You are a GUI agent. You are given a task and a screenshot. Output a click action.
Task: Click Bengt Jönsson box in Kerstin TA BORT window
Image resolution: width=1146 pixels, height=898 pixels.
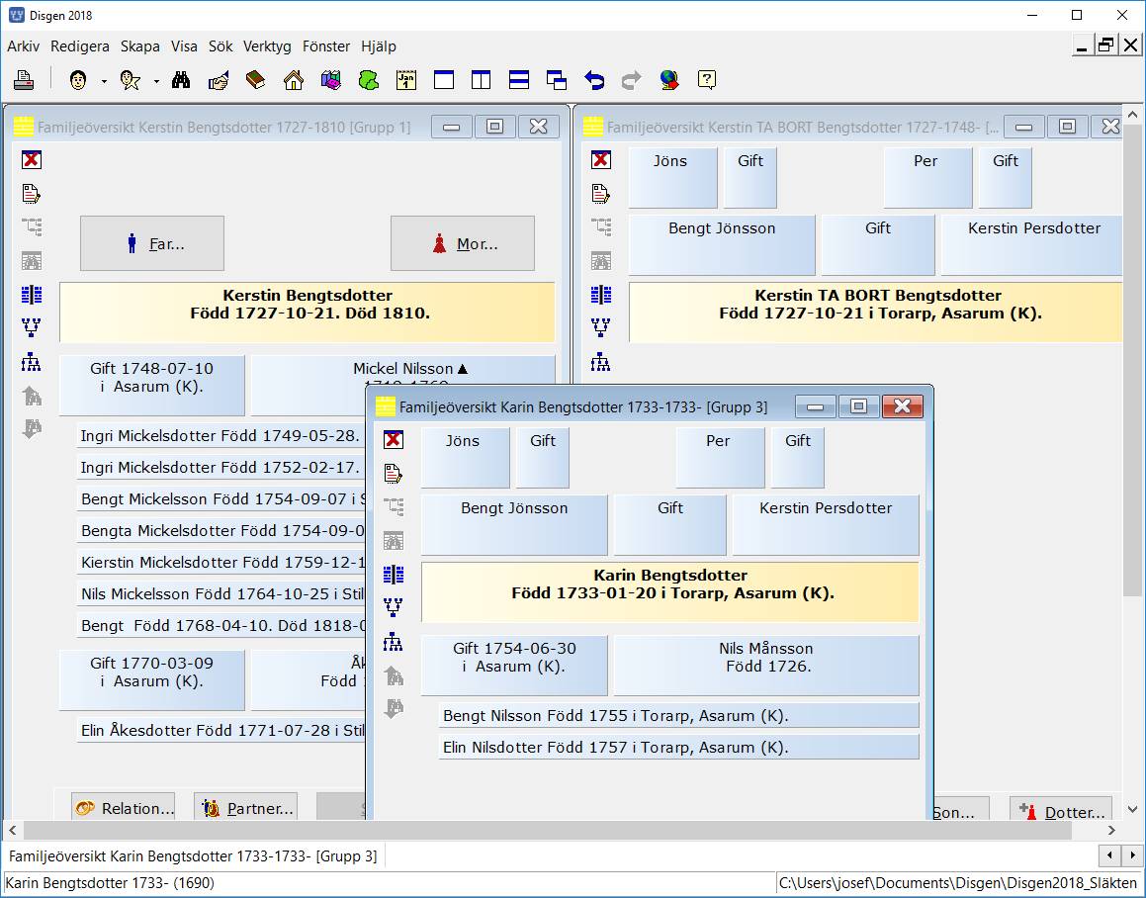(x=722, y=245)
